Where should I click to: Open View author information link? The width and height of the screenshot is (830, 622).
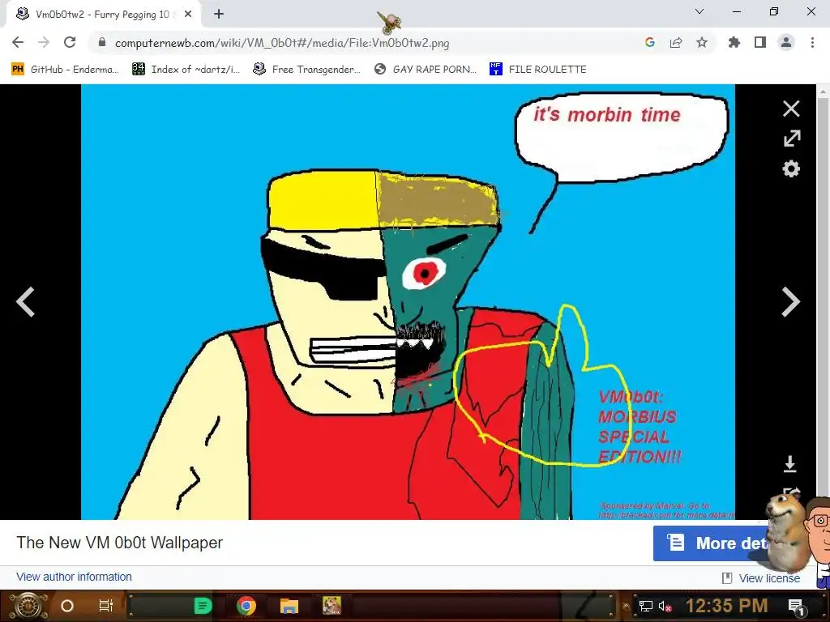[74, 577]
